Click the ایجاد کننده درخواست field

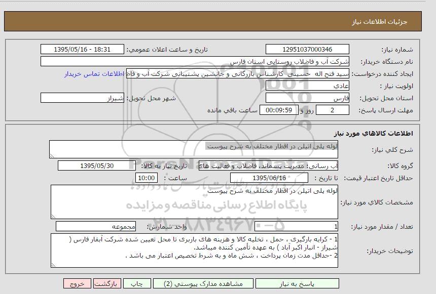tap(238, 74)
